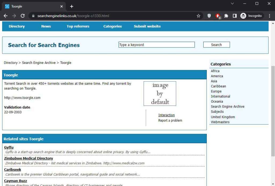Image resolution: width=275 pixels, height=186 pixels.
Task: Close the Toorgle tab
Action: tap(61, 6)
